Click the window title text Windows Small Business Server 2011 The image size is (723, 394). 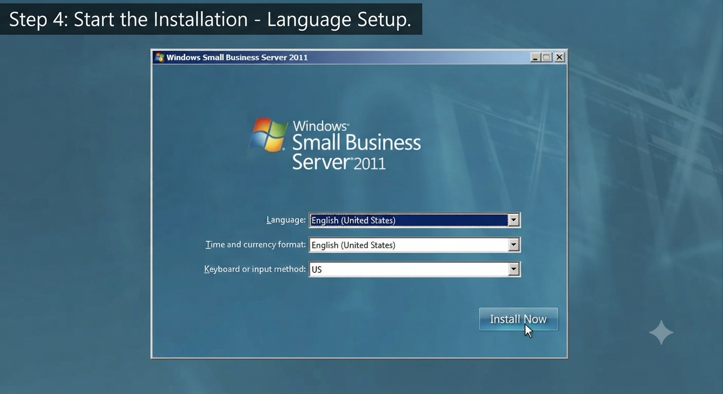click(237, 57)
